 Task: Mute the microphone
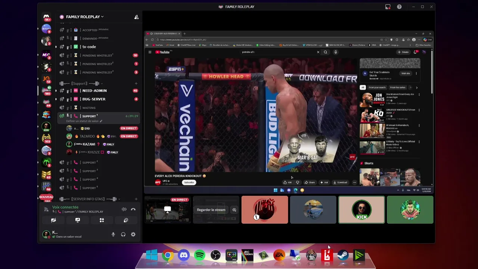(113, 234)
